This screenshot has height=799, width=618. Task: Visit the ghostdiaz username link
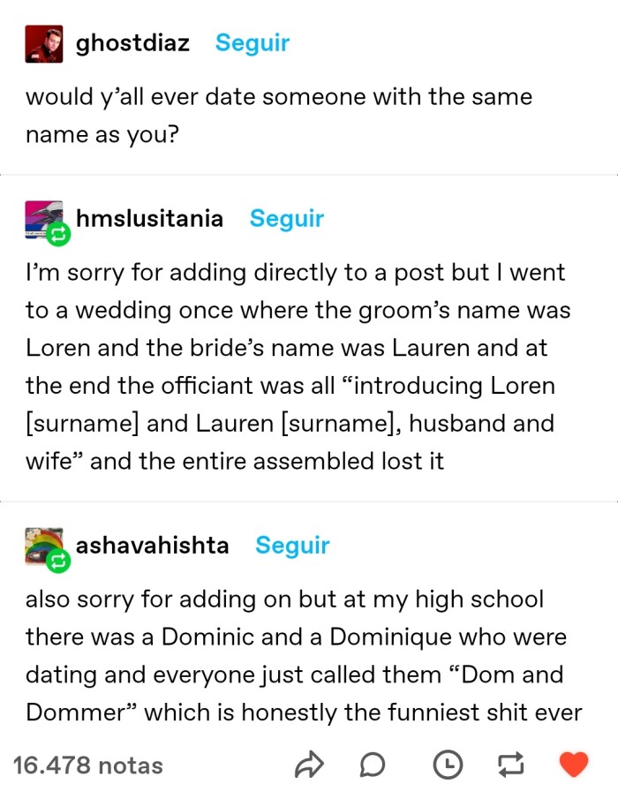coord(133,42)
